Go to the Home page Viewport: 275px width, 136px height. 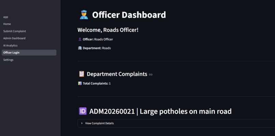7,24
